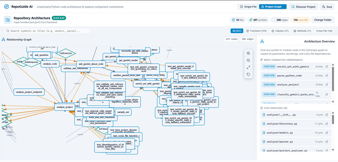Select the sample_ast graph node
Image resolution: width=338 pixels, height=162 pixels.
[x=123, y=112]
